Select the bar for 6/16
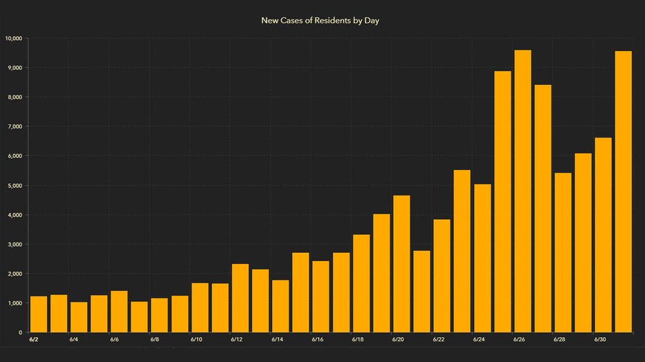Screen dimensions: 645x362 coord(321,297)
